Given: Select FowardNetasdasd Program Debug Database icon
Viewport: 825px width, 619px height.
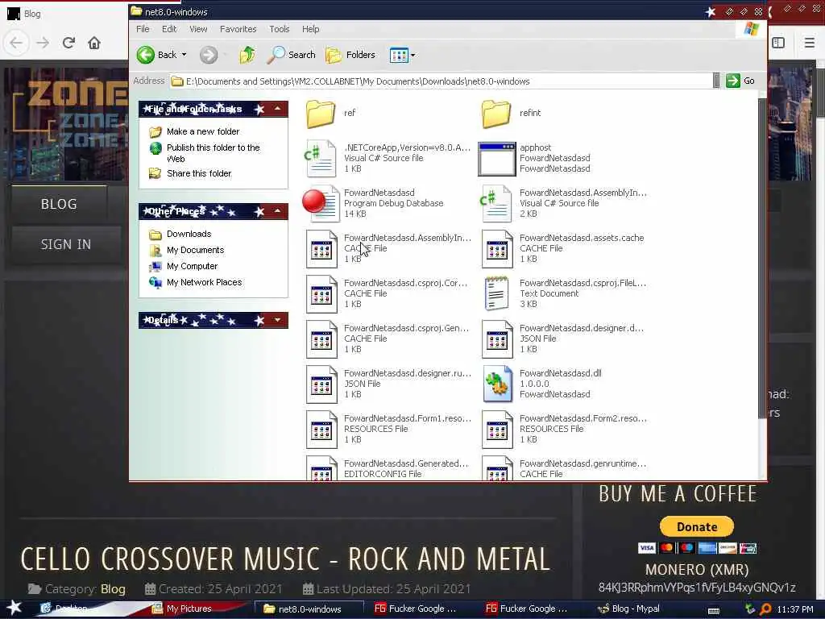Looking at the screenshot, I should [x=321, y=203].
